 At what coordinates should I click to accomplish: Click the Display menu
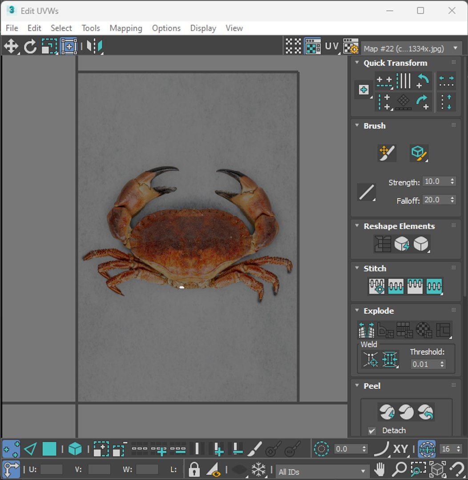click(x=203, y=28)
